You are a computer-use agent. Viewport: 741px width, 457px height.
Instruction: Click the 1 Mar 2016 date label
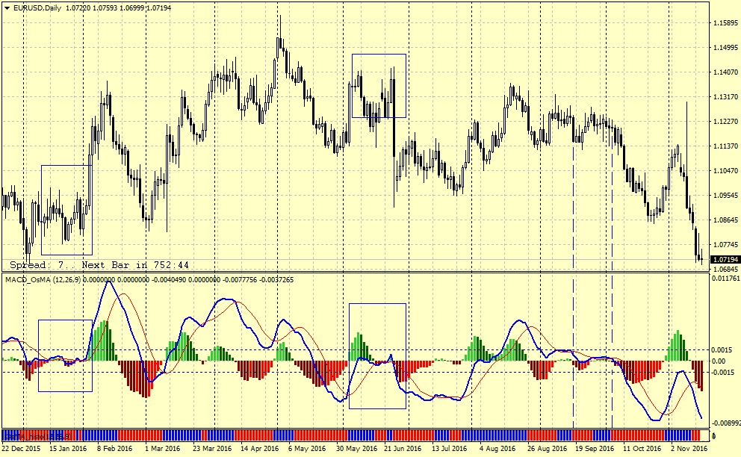click(x=163, y=449)
